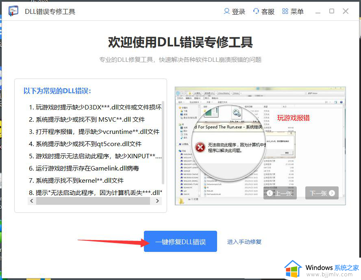Click the window title DLL错误专修工具
This screenshot has height=280, width=361.
click(x=50, y=11)
